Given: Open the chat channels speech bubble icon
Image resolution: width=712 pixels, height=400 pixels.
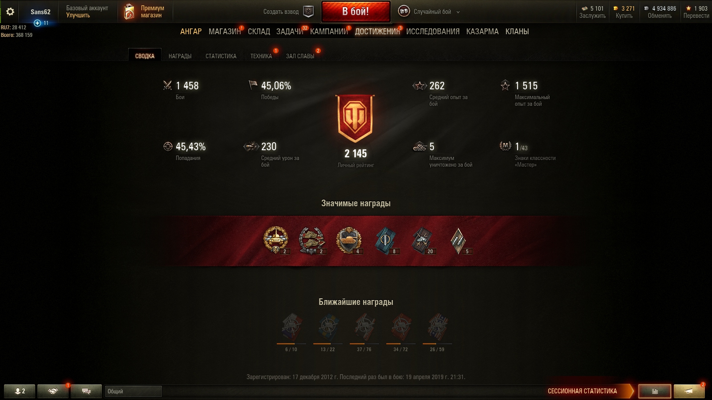Looking at the screenshot, I should click(86, 391).
